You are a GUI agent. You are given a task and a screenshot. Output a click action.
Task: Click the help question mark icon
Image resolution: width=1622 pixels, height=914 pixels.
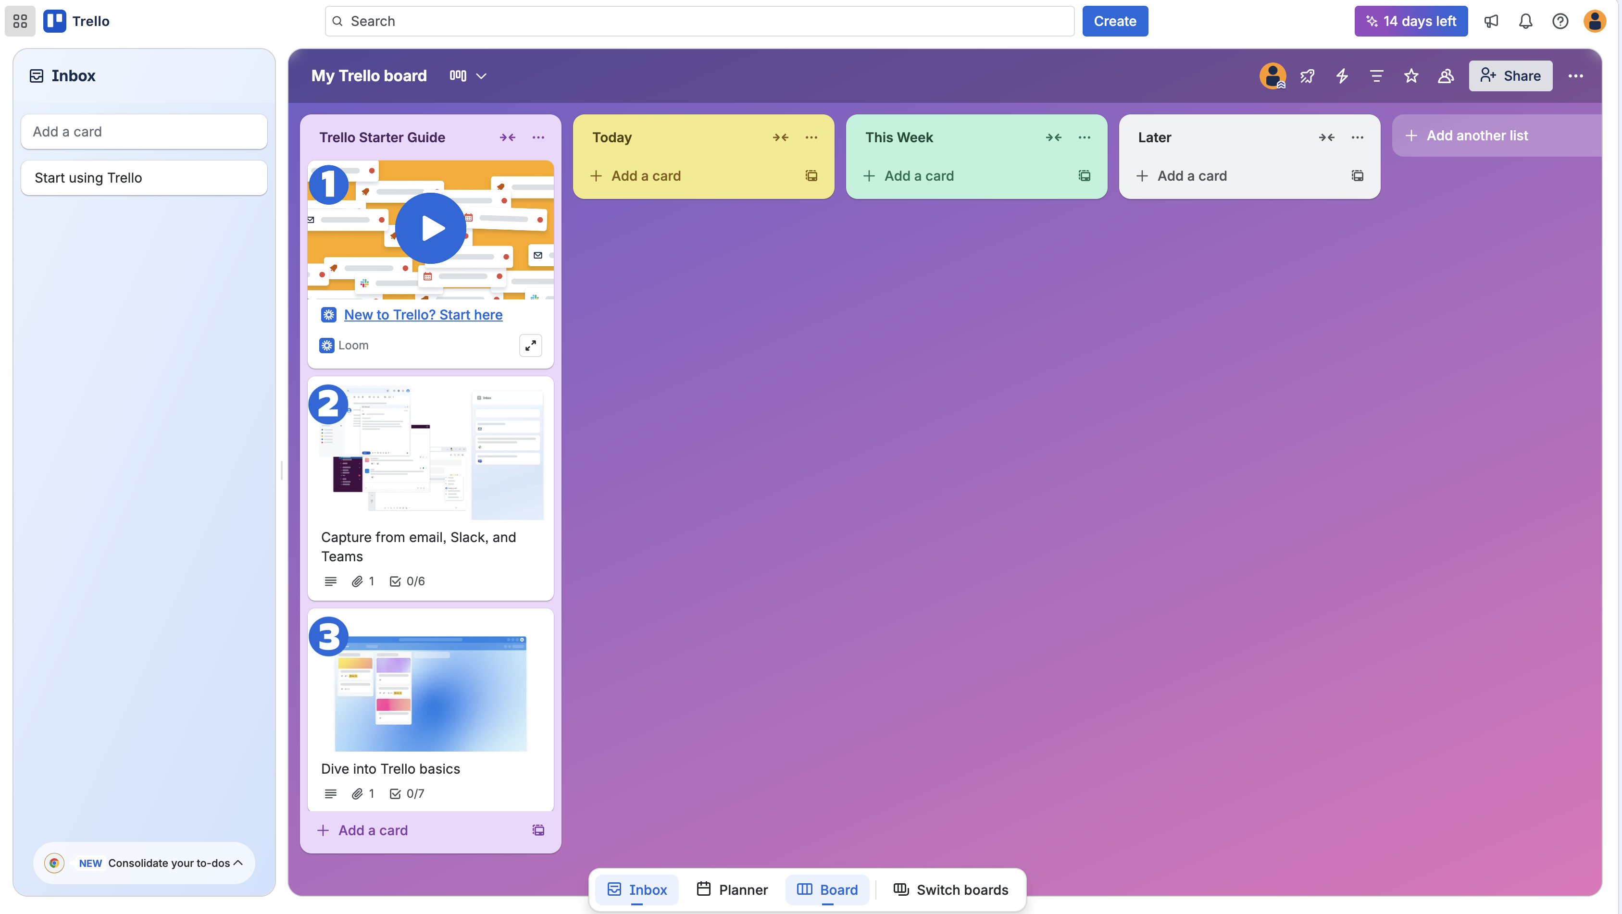(1560, 22)
